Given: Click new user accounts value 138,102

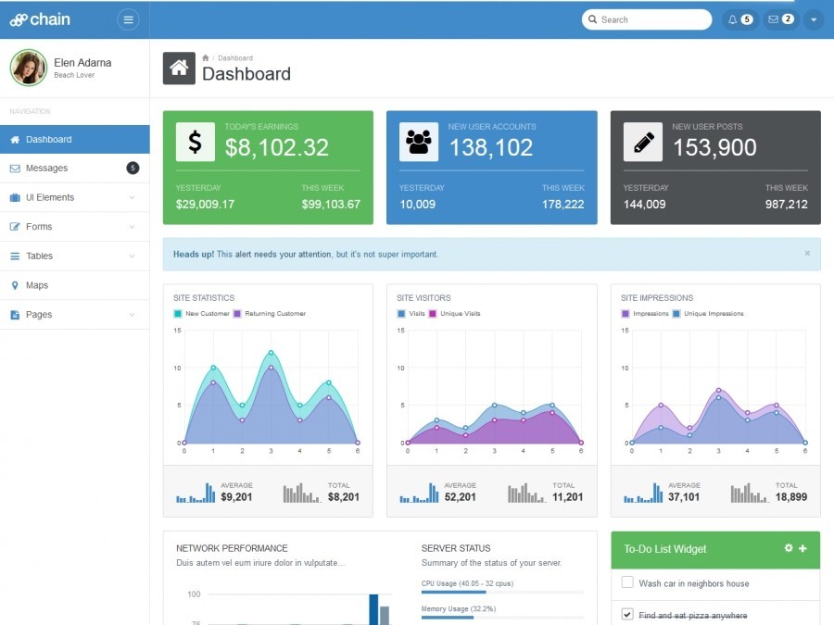Looking at the screenshot, I should pos(491,148).
